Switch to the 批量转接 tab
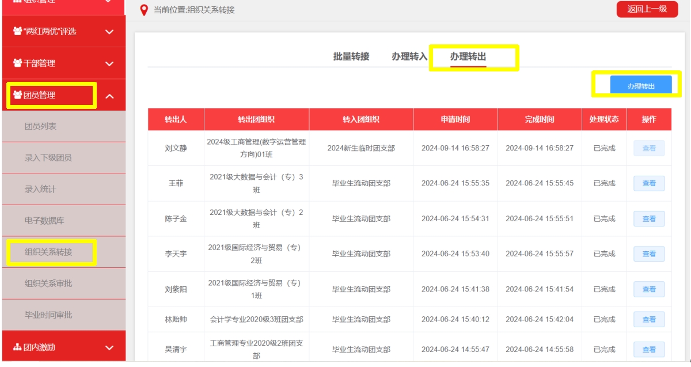Viewport: 691px width, 367px height. click(x=351, y=56)
